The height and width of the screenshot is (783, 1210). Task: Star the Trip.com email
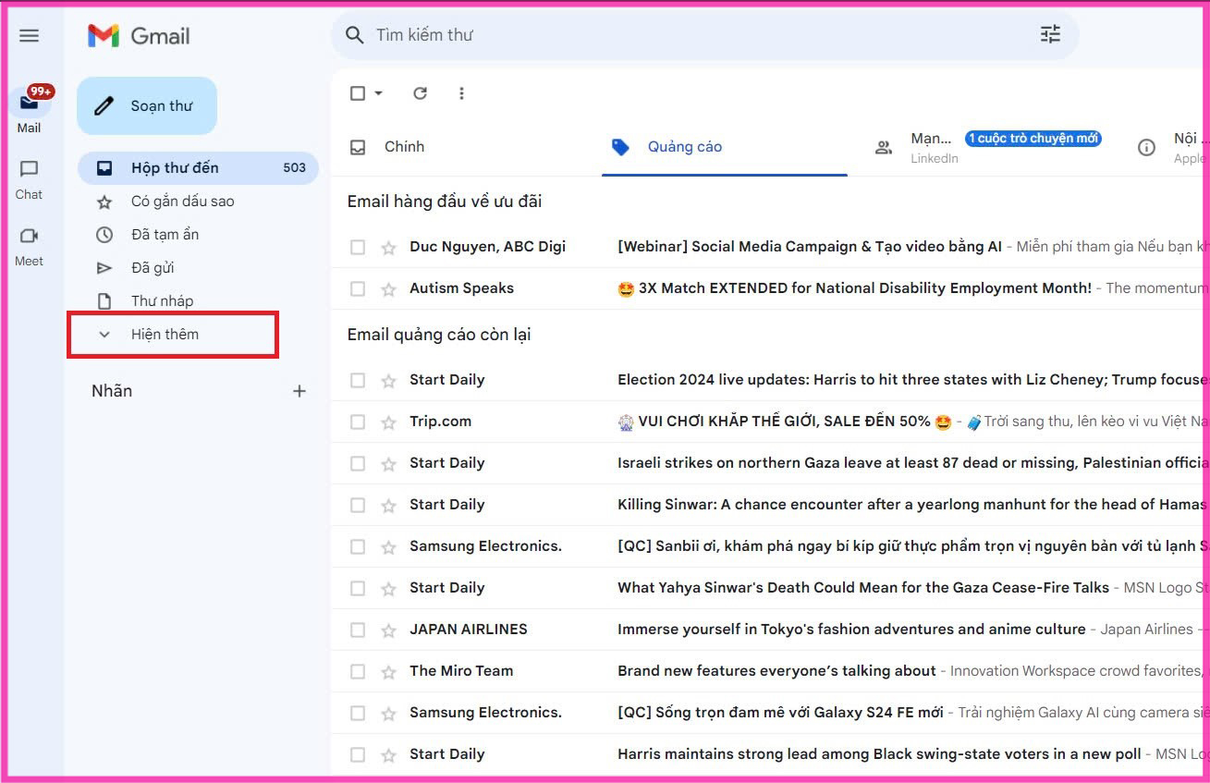coord(388,422)
